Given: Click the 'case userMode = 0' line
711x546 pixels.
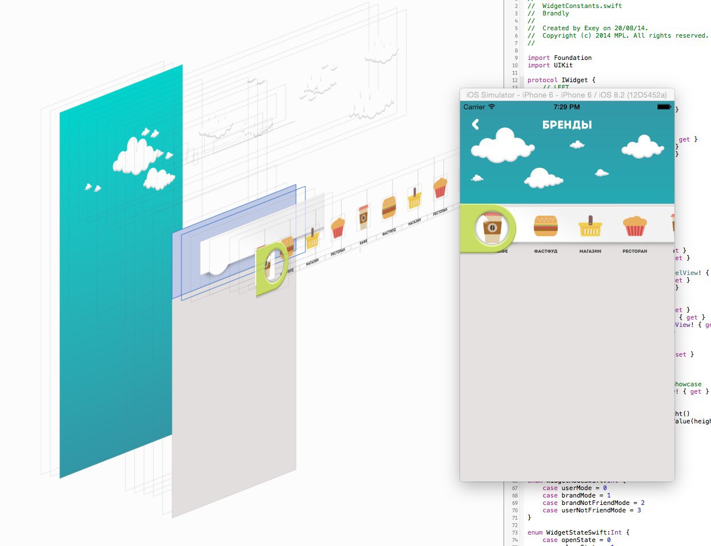Looking at the screenshot, I should (574, 488).
